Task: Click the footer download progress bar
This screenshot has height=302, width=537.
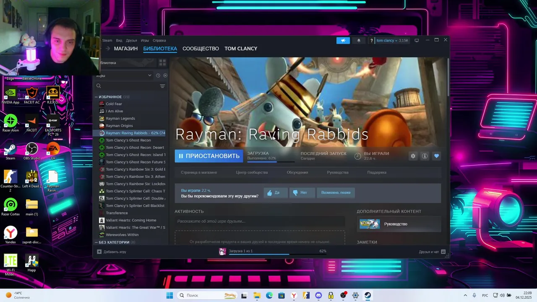Action: 277,254
